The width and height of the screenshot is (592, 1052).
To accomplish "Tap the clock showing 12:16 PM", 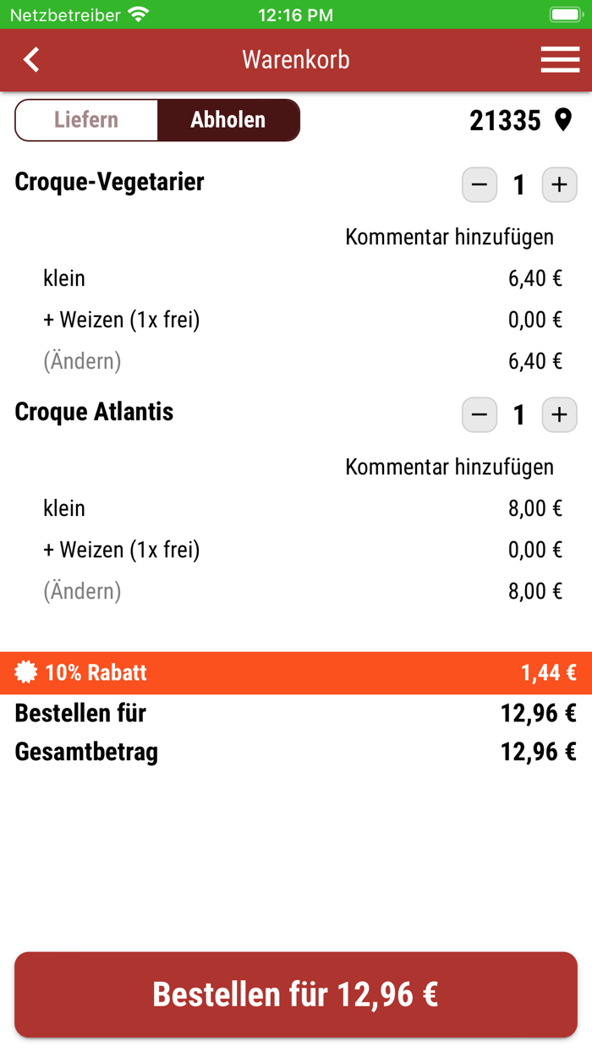I will (295, 14).
